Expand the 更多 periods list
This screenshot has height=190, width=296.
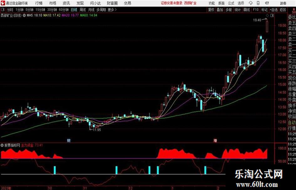click(112, 10)
